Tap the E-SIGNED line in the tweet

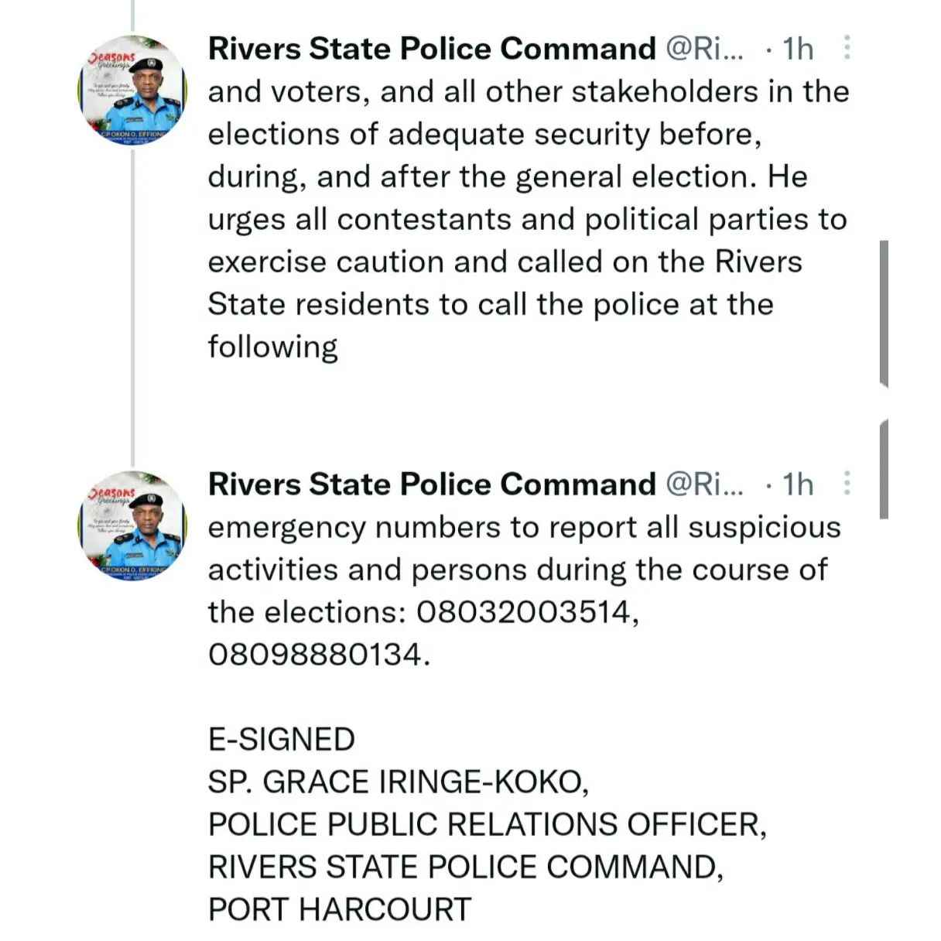[x=282, y=739]
